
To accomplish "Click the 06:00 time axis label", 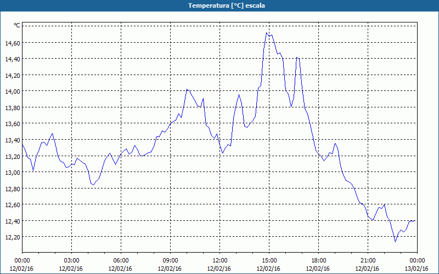I will 121,261.
